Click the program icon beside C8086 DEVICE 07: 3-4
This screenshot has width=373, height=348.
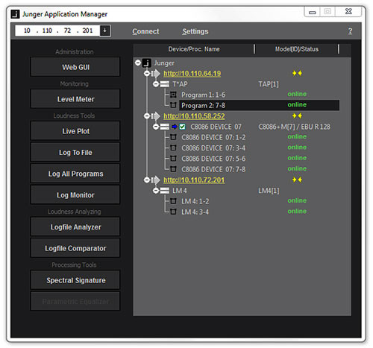[173, 148]
